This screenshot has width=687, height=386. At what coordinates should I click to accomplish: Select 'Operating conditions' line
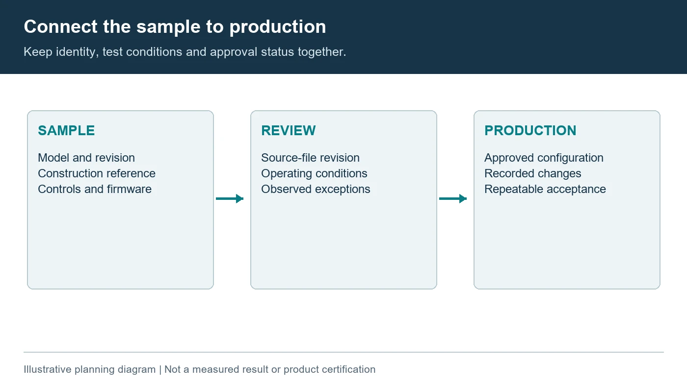click(x=314, y=173)
